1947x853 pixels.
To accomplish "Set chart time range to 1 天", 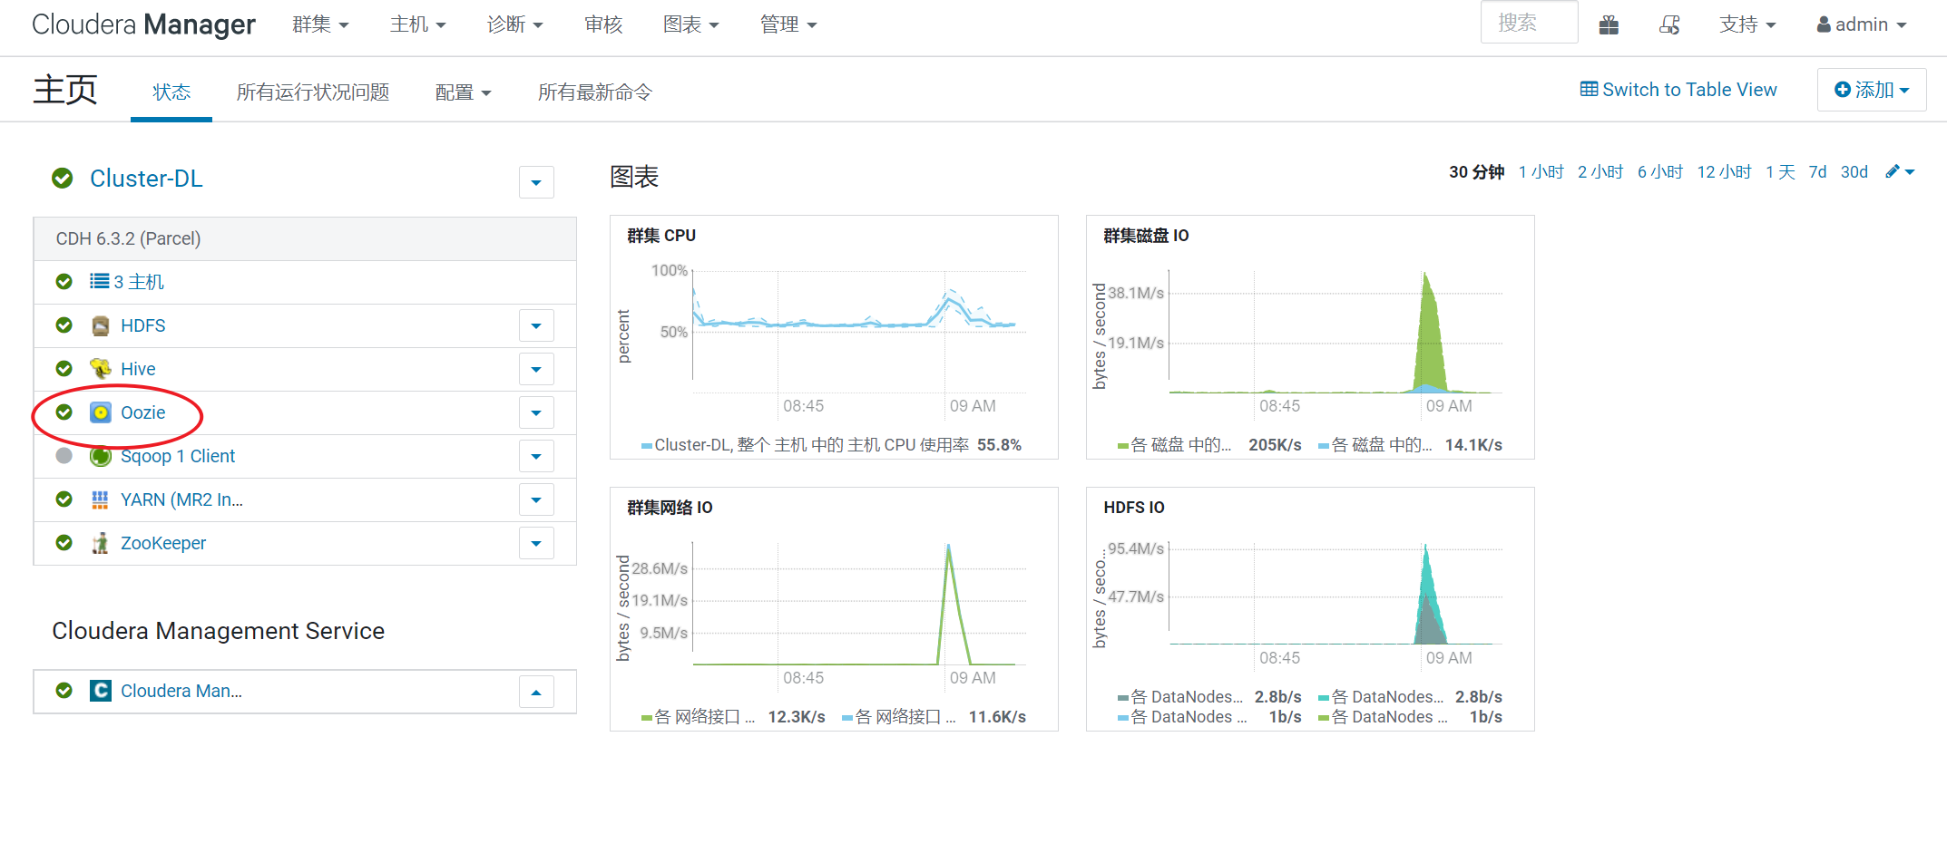I will tap(1780, 171).
